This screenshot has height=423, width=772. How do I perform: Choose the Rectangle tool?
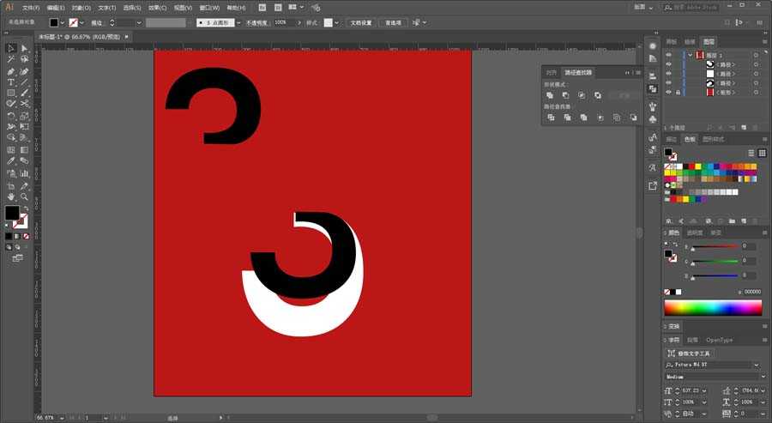(x=11, y=93)
